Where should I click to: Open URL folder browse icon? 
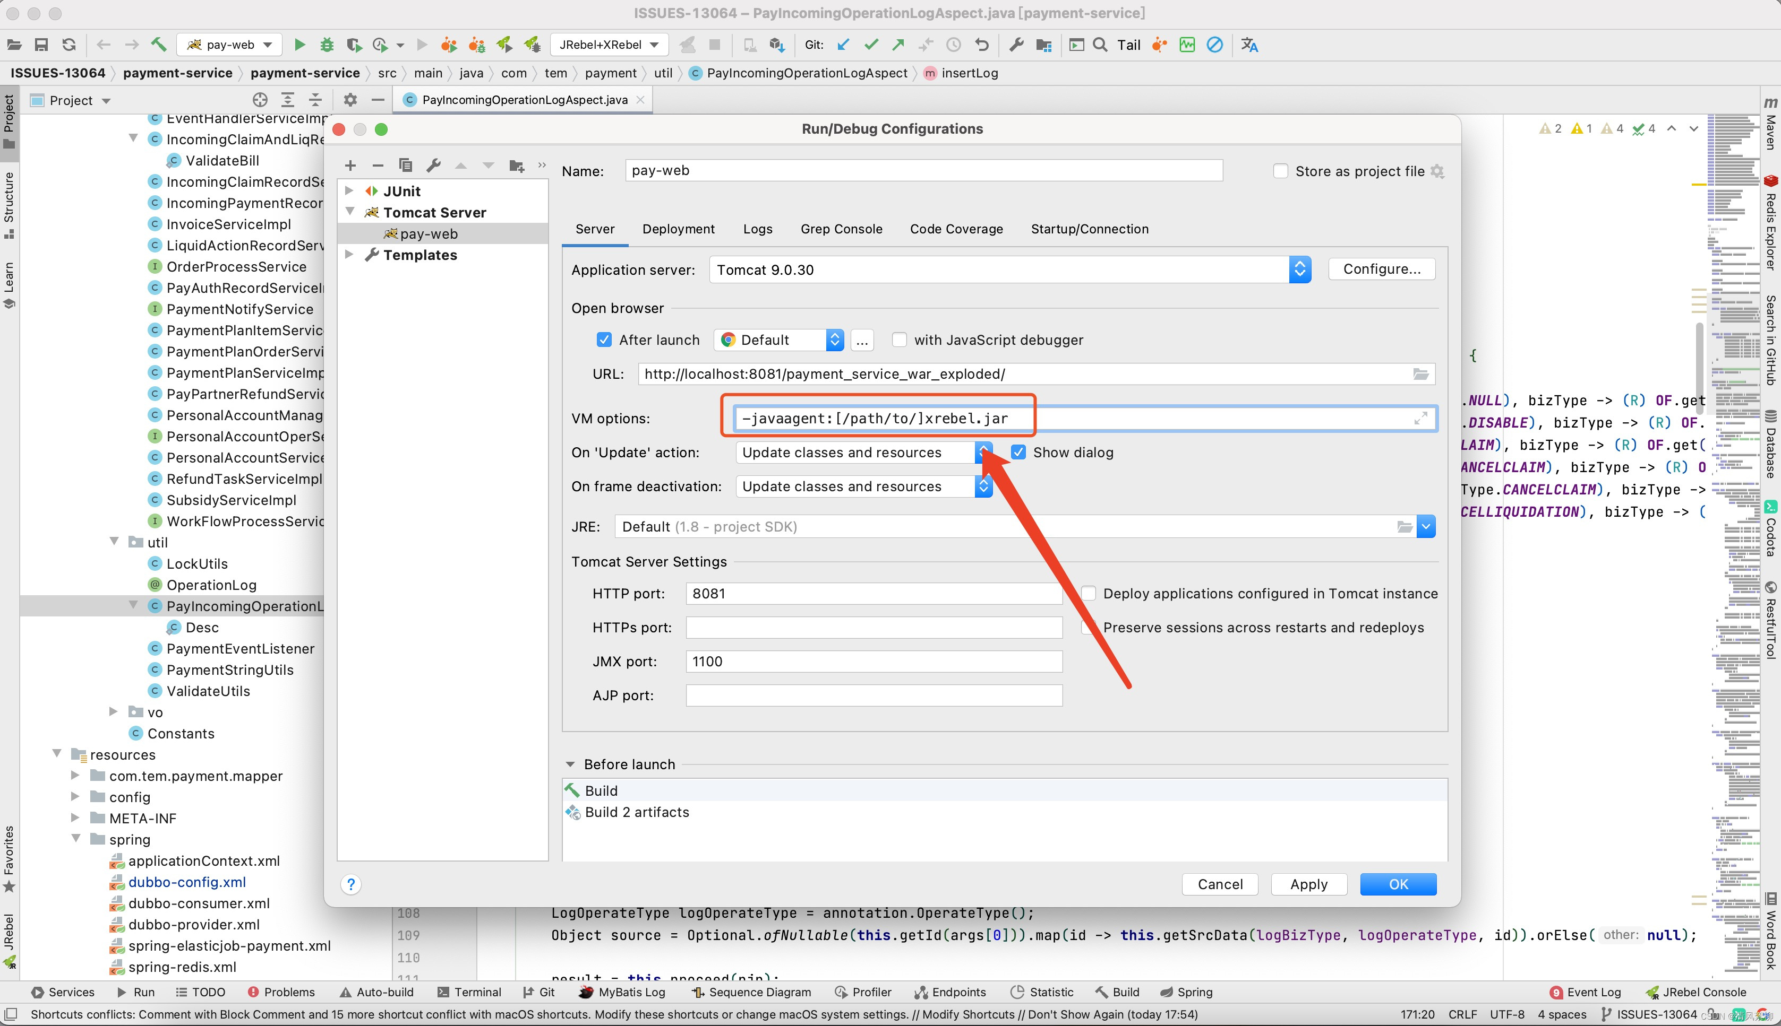[1420, 374]
